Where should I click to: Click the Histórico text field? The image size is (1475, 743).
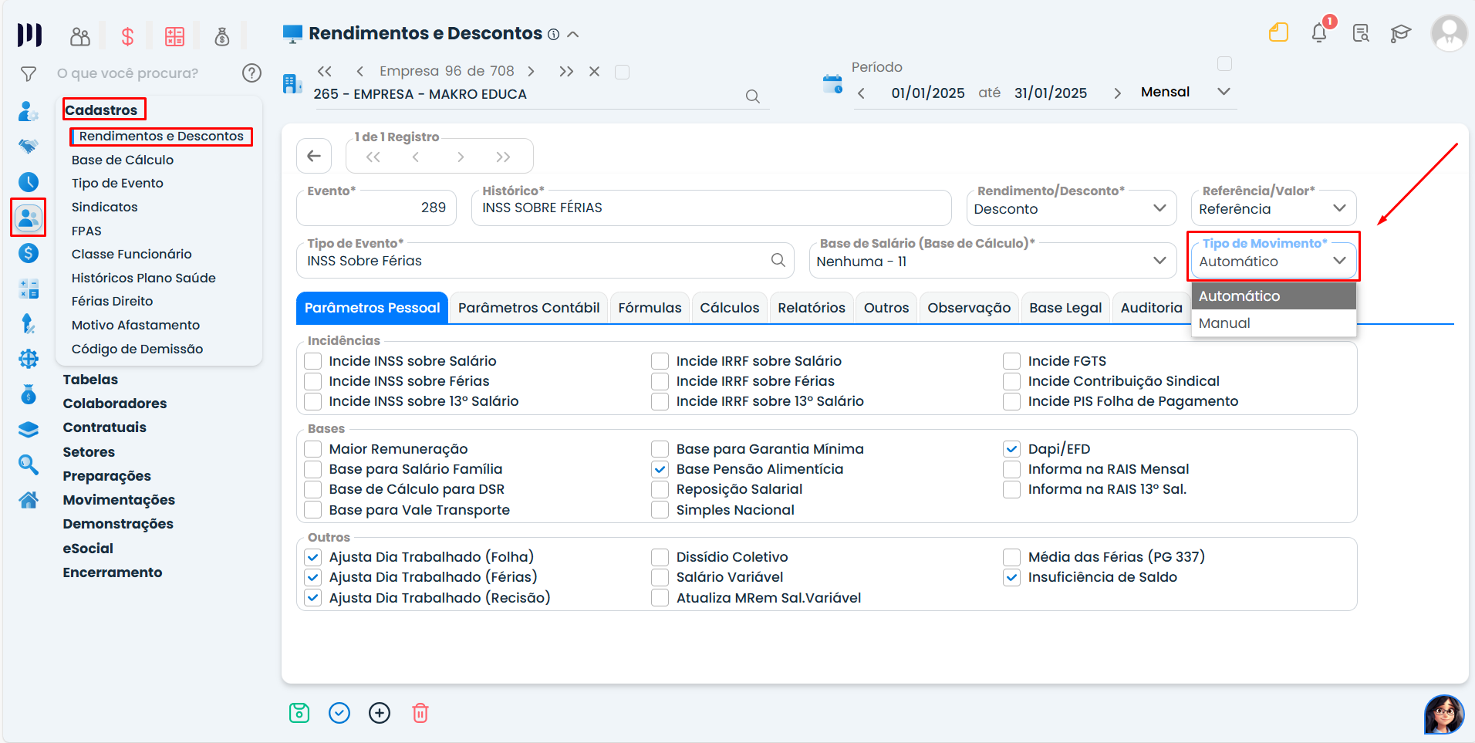point(710,208)
